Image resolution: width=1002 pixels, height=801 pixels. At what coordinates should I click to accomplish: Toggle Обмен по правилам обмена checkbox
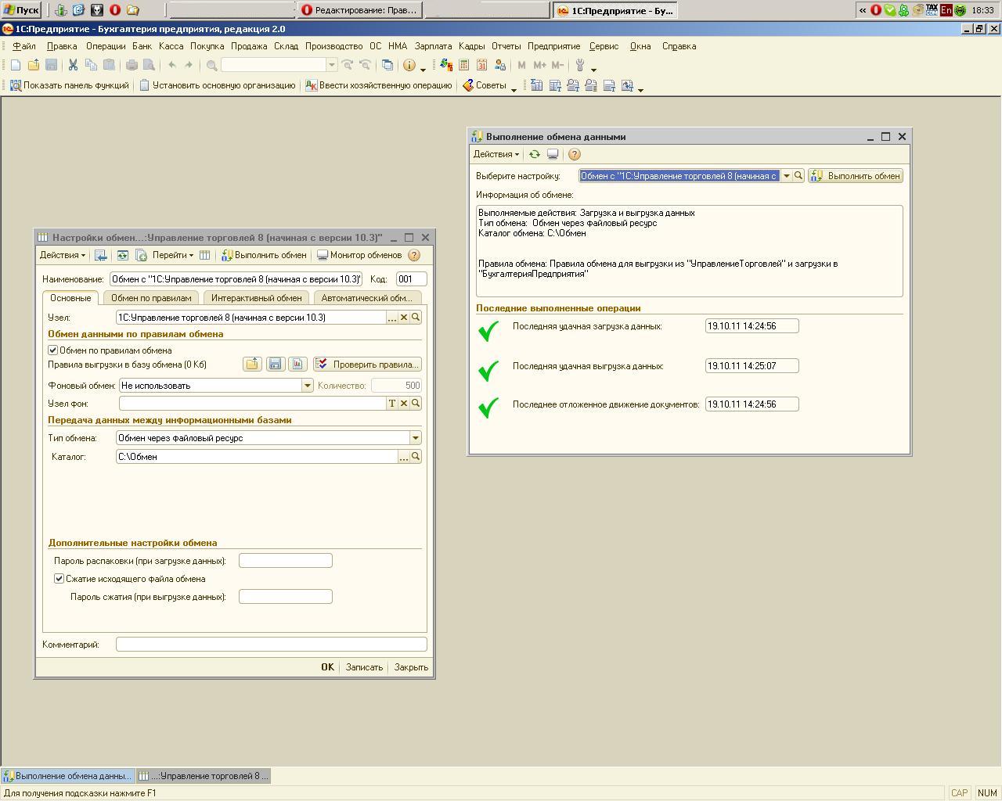click(x=53, y=350)
